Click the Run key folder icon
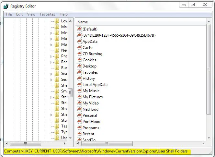Viewport: 215px width, 157px height. tap(57, 68)
